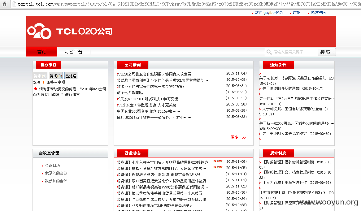Open the 首页 tab
Viewport: 361px width, 211px height.
(42, 52)
